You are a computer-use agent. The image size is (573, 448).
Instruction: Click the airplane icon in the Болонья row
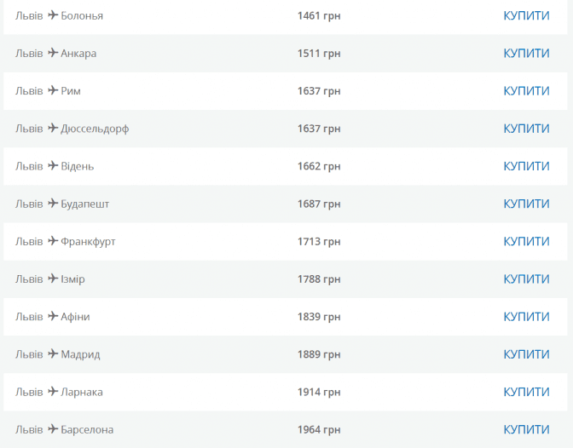click(53, 15)
